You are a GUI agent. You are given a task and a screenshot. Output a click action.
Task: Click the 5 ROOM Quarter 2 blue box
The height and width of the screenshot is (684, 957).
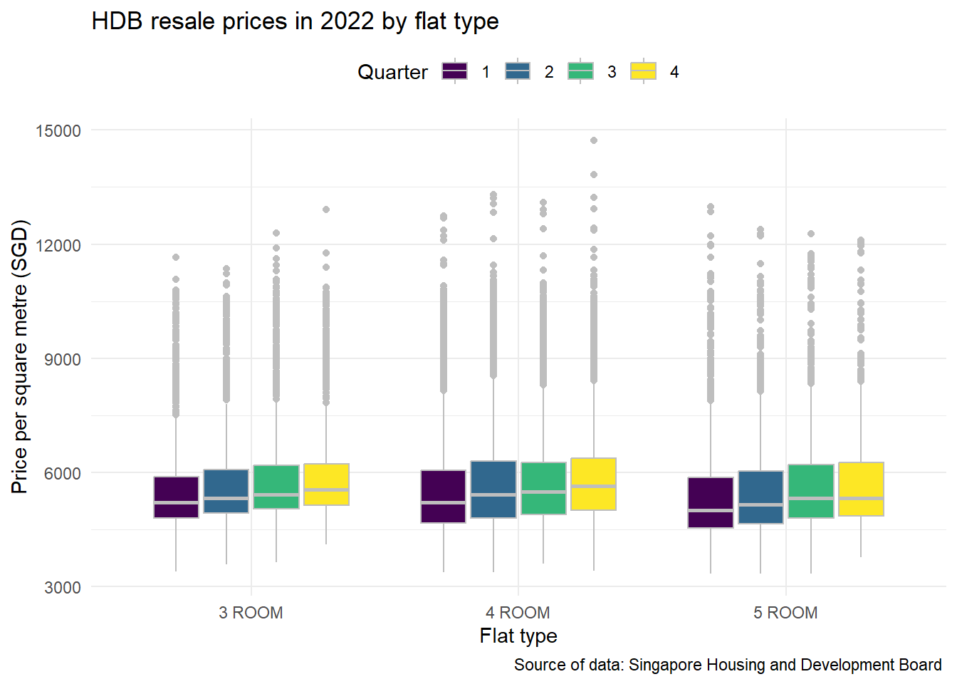[x=760, y=497]
